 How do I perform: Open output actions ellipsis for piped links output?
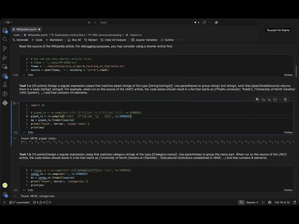pyautogui.click(x=15, y=139)
